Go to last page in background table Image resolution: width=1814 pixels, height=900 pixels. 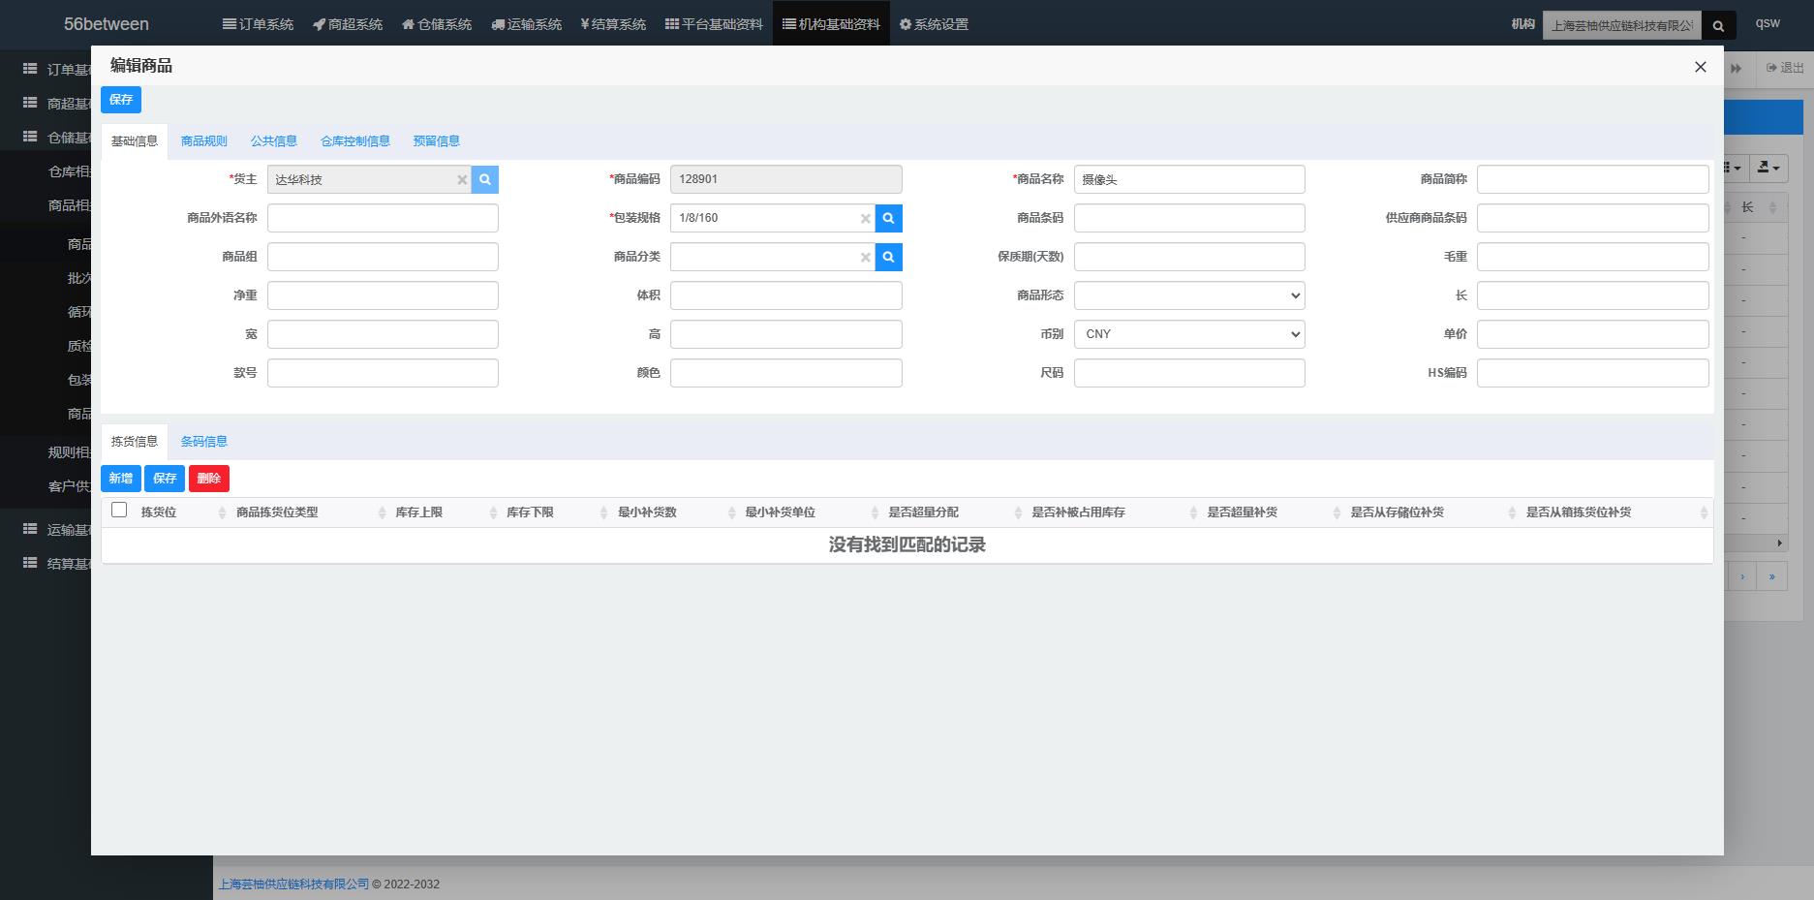coord(1772,577)
